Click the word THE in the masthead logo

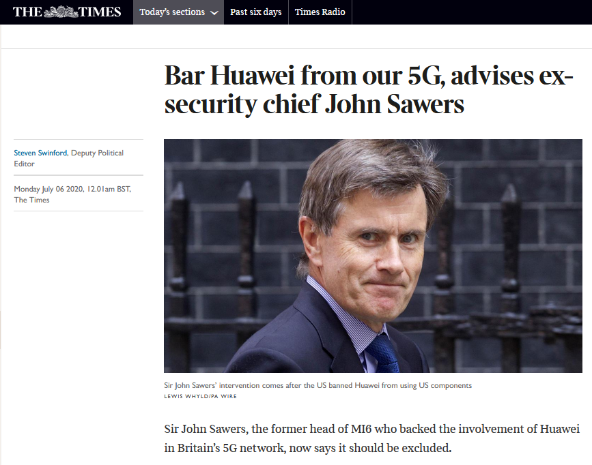pyautogui.click(x=27, y=12)
